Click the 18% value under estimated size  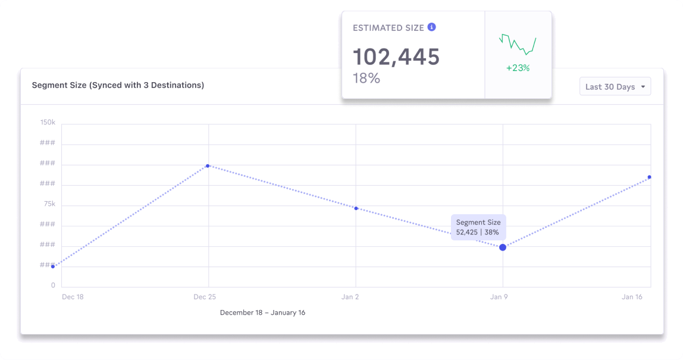[x=366, y=78]
